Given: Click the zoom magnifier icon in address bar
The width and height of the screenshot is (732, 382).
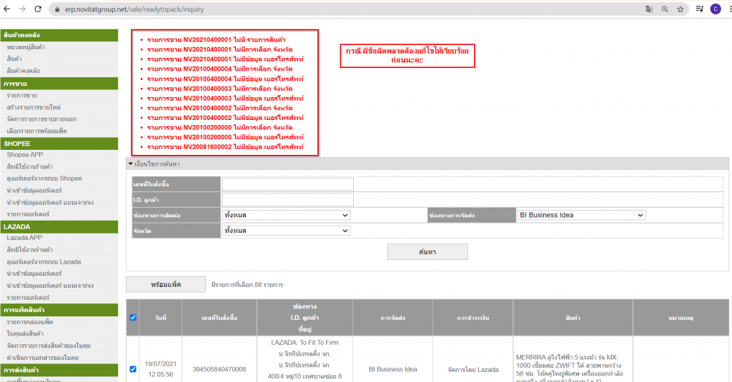Looking at the screenshot, I should tap(664, 9).
